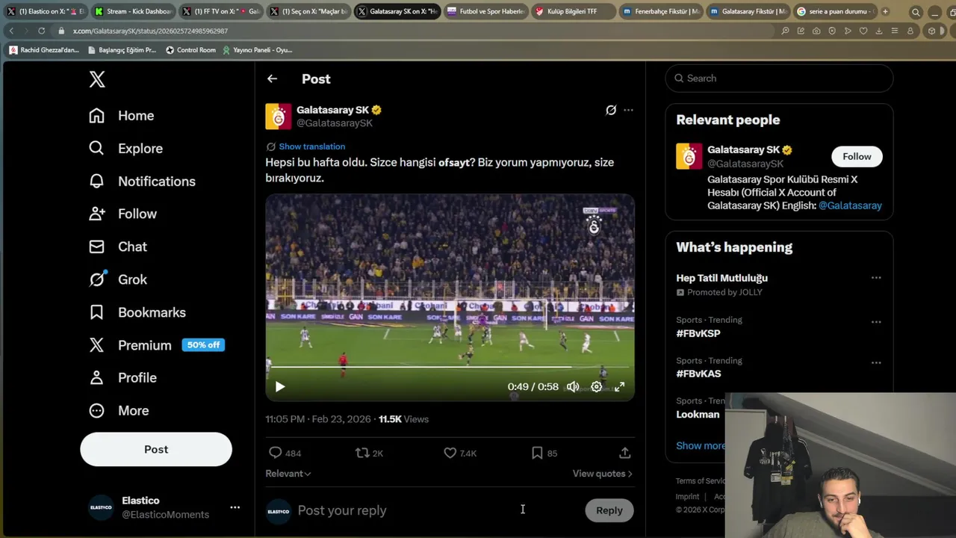Open Hep Tatil Mutluluğu promoted trend
956x538 pixels.
[721, 278]
